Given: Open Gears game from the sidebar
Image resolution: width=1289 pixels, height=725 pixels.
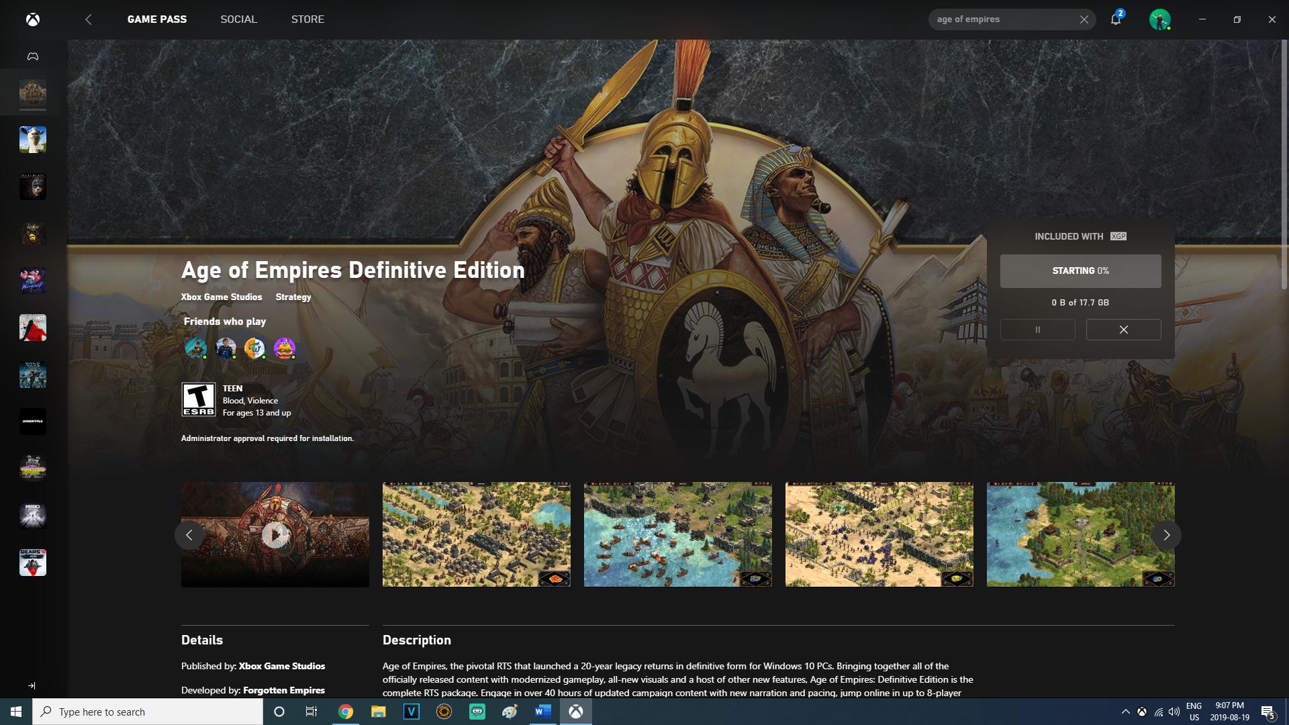Looking at the screenshot, I should coord(32,563).
